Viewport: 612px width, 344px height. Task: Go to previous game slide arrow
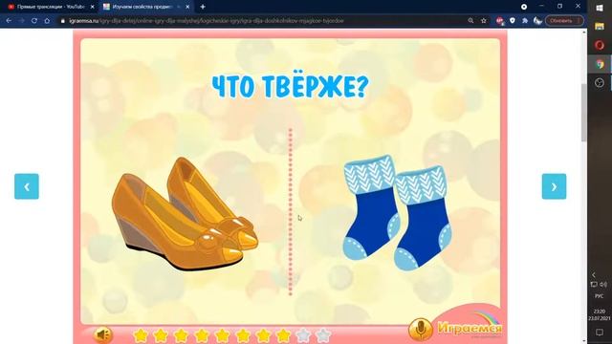(x=27, y=186)
